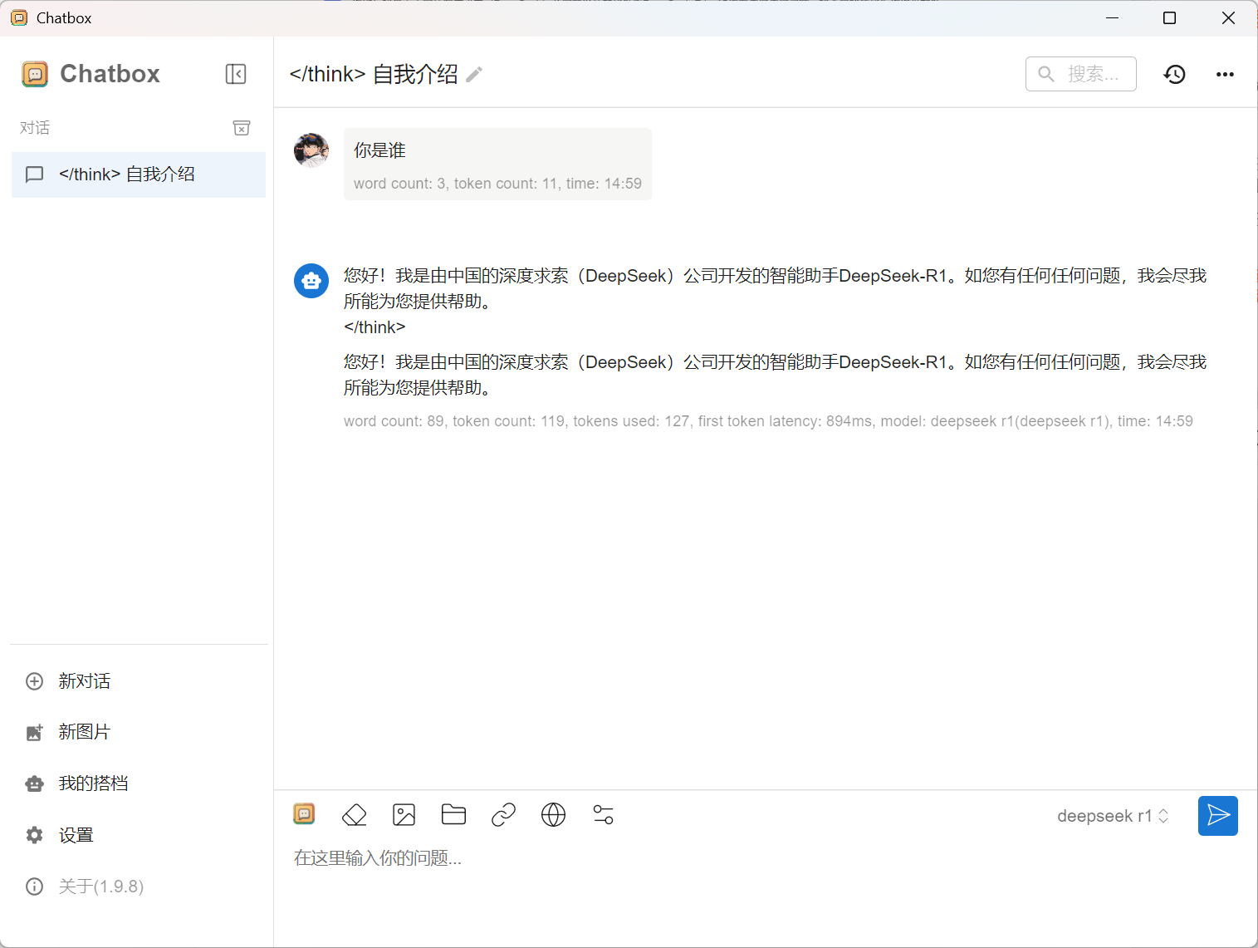
Task: Expand the deepseek r1 model selector
Action: [1113, 816]
